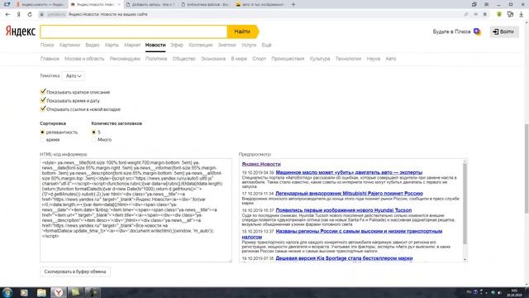Image resolution: width=529 pixels, height=298 pixels.
Task: Switch to 'Библиотека файлов' browser tab
Action: [x=205, y=4]
